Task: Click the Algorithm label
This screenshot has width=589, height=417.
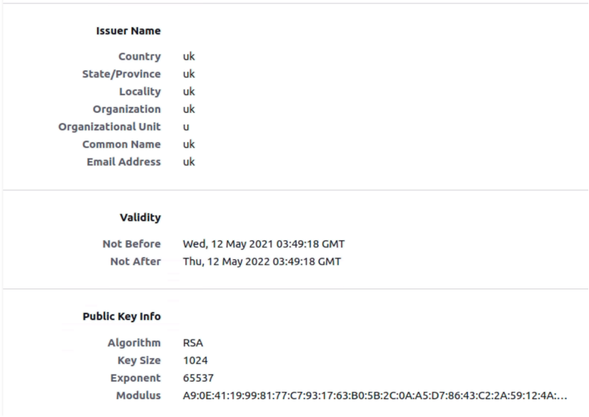Action: pyautogui.click(x=134, y=343)
